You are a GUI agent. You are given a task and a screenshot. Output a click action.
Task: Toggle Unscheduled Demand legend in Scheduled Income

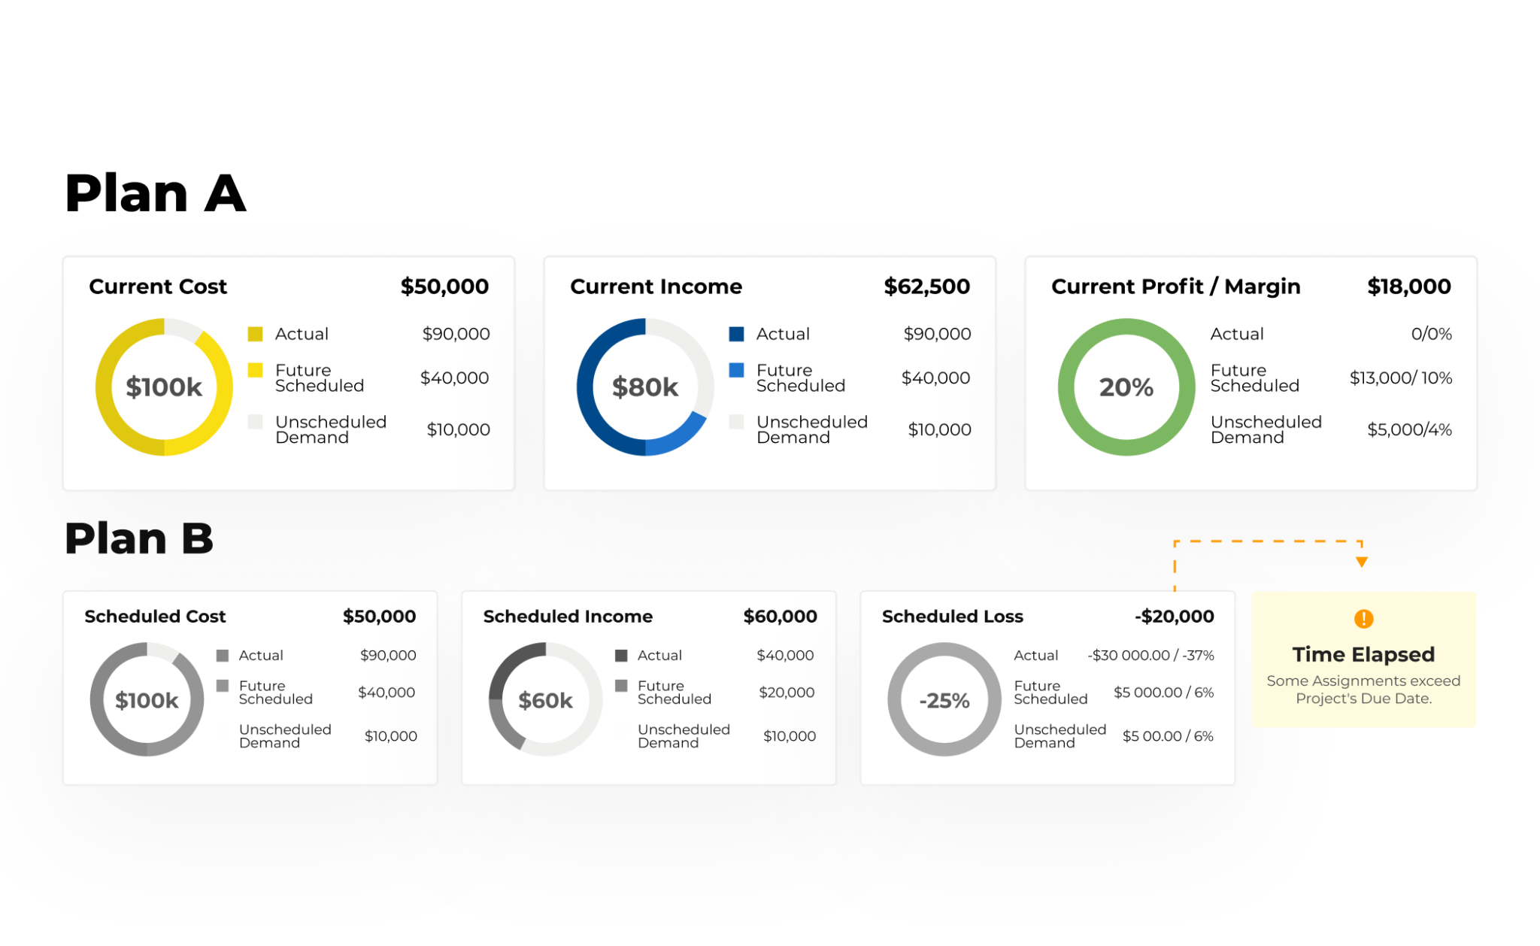coord(621,729)
